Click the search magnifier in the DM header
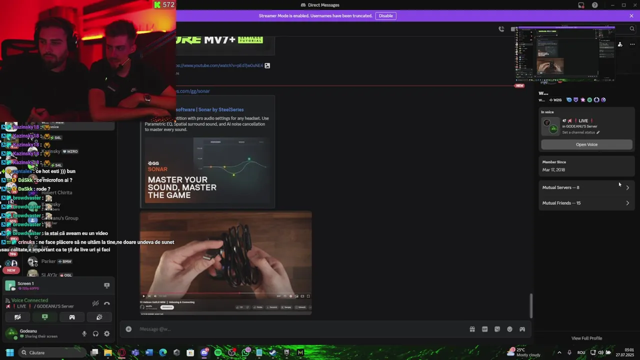 [631, 29]
